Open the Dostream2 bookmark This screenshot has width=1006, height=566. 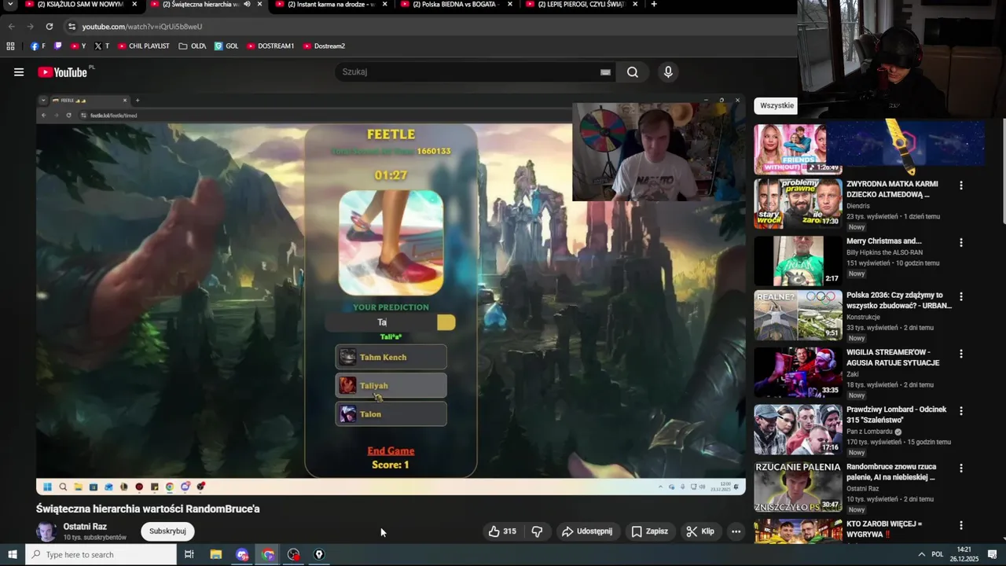(324, 46)
